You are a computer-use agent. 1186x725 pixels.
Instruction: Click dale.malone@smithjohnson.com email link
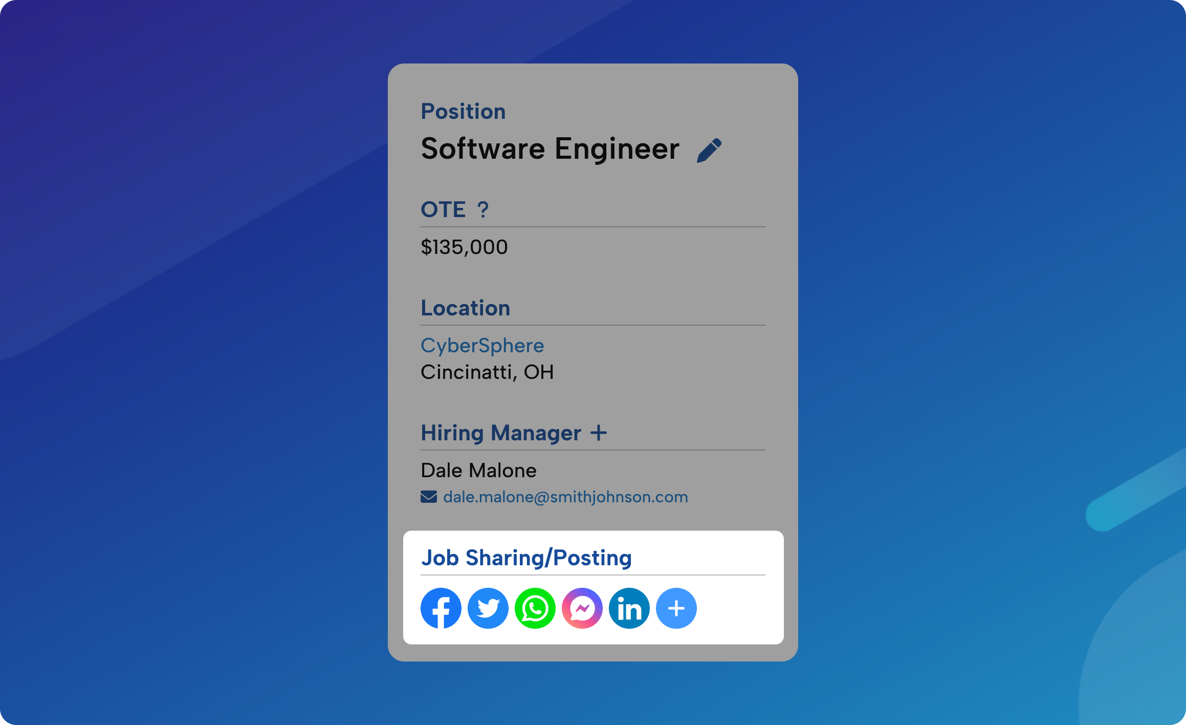point(565,497)
